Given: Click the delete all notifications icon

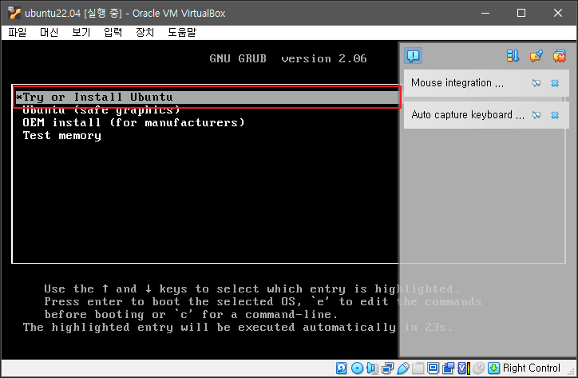Looking at the screenshot, I should 559,56.
